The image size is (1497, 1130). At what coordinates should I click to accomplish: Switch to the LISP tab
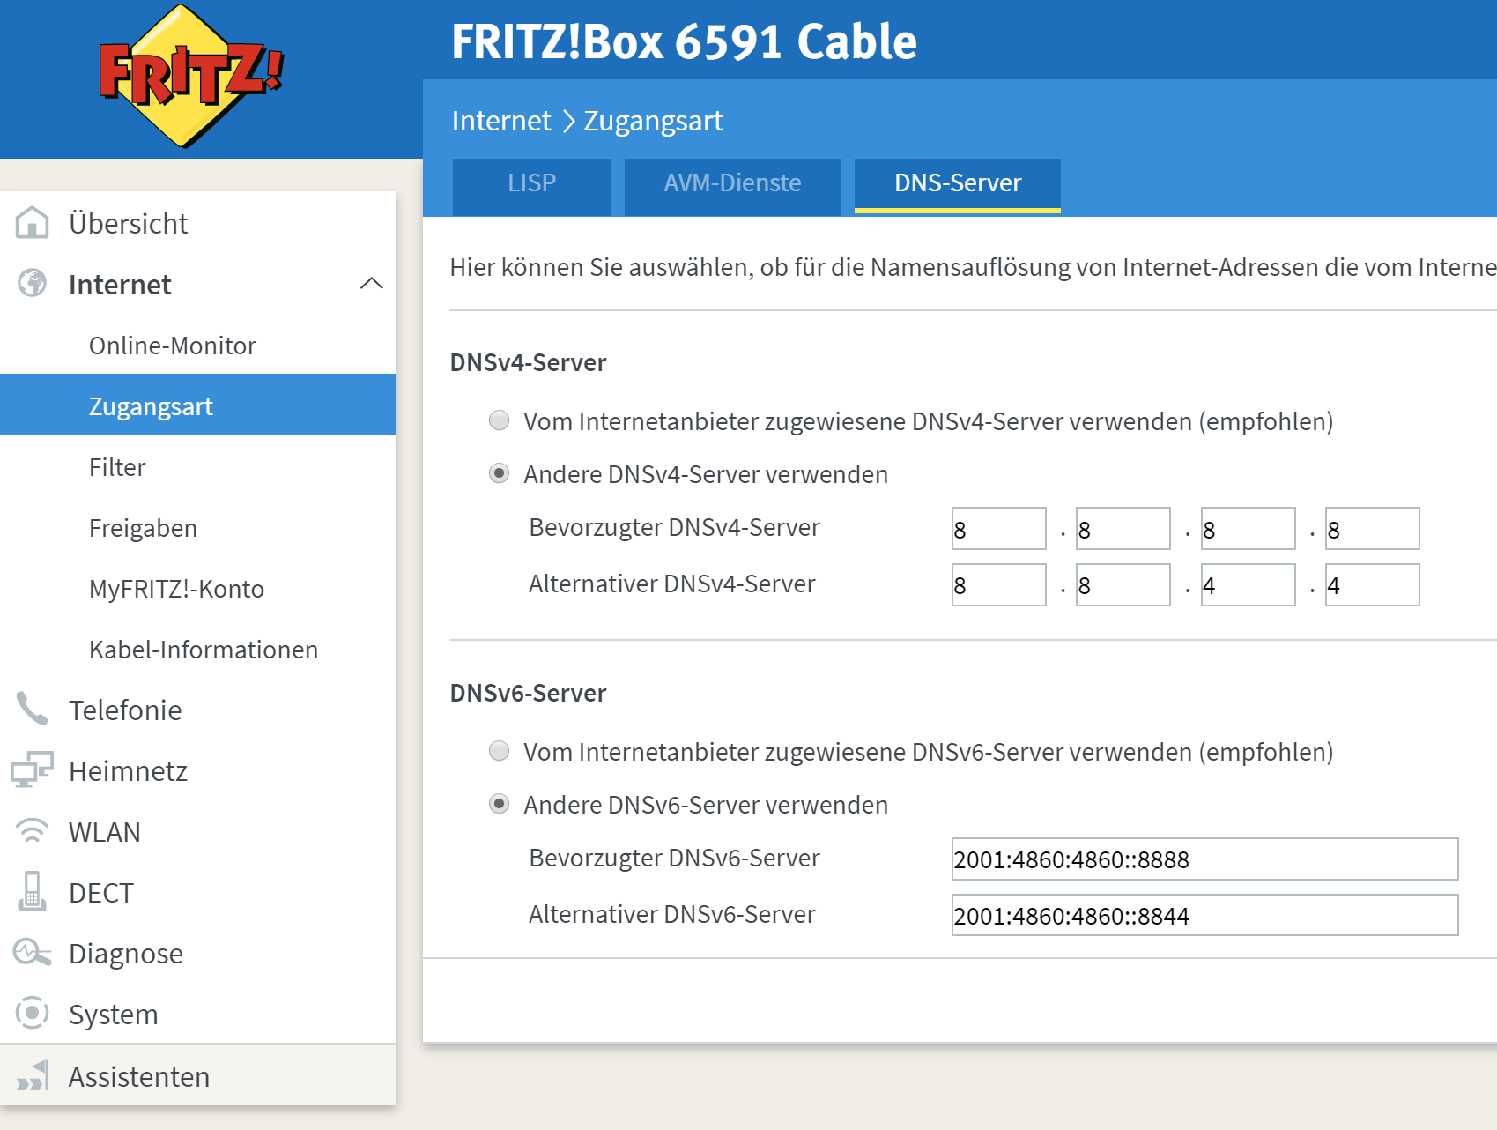[x=532, y=186]
